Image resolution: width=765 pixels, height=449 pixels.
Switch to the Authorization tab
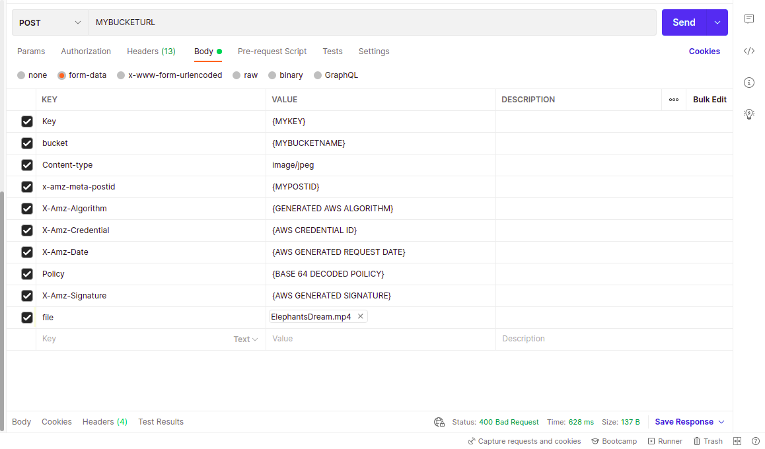pyautogui.click(x=86, y=52)
